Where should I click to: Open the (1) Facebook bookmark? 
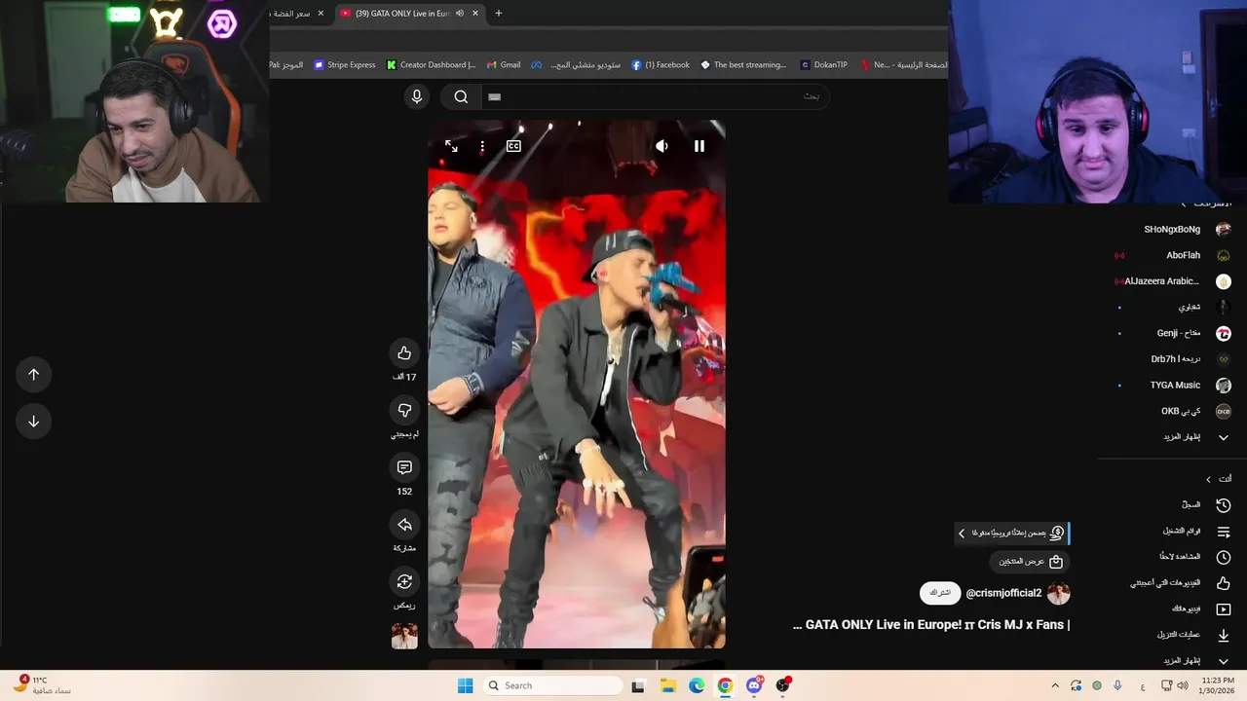pyautogui.click(x=661, y=65)
